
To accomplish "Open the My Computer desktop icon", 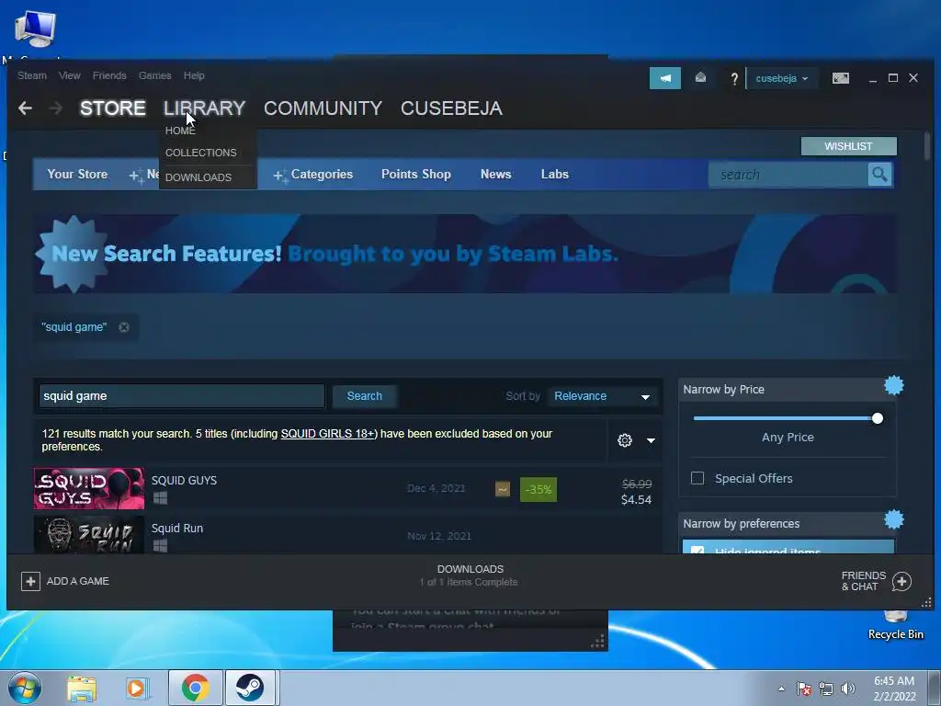I will [35, 28].
